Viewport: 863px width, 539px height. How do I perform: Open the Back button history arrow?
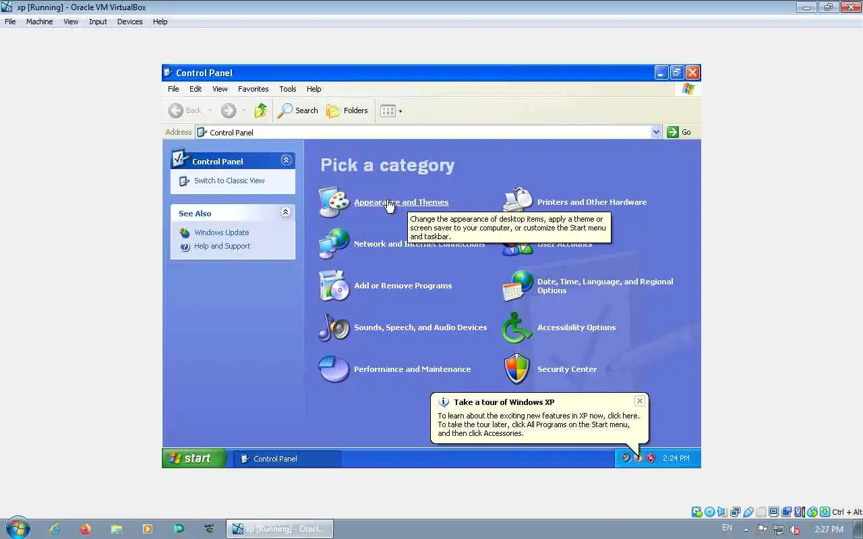tap(210, 110)
